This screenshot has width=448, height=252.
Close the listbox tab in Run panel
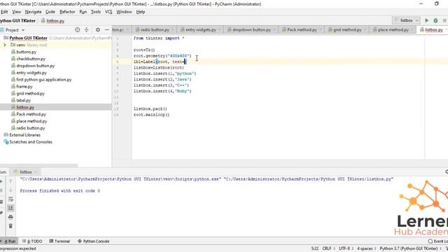point(36,172)
